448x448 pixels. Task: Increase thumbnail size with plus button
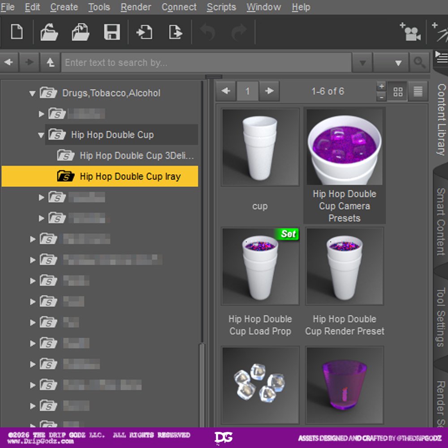pos(381,86)
